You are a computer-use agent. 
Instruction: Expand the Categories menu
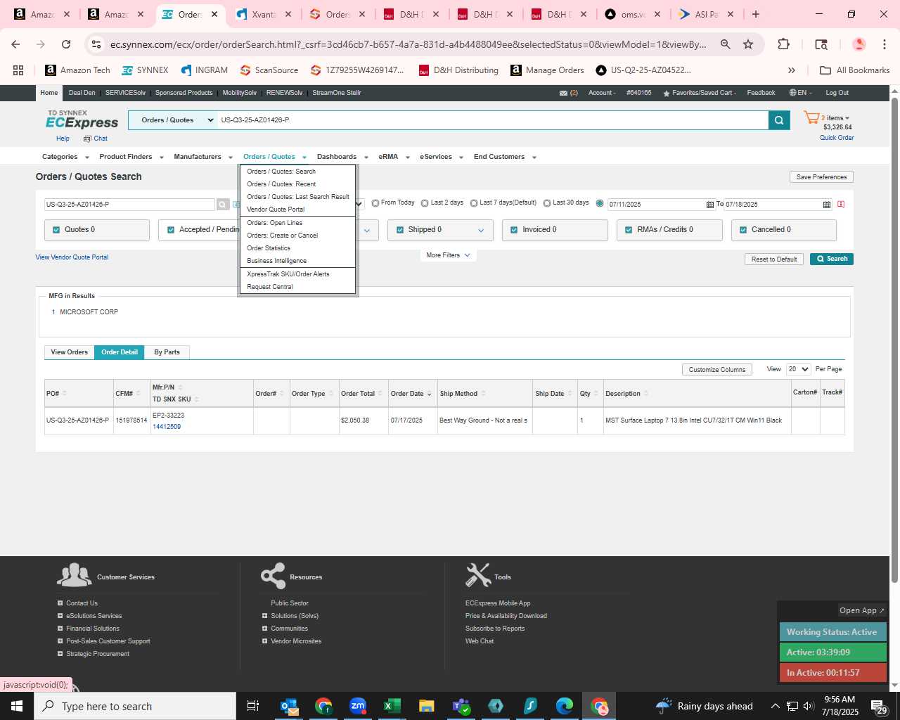65,157
